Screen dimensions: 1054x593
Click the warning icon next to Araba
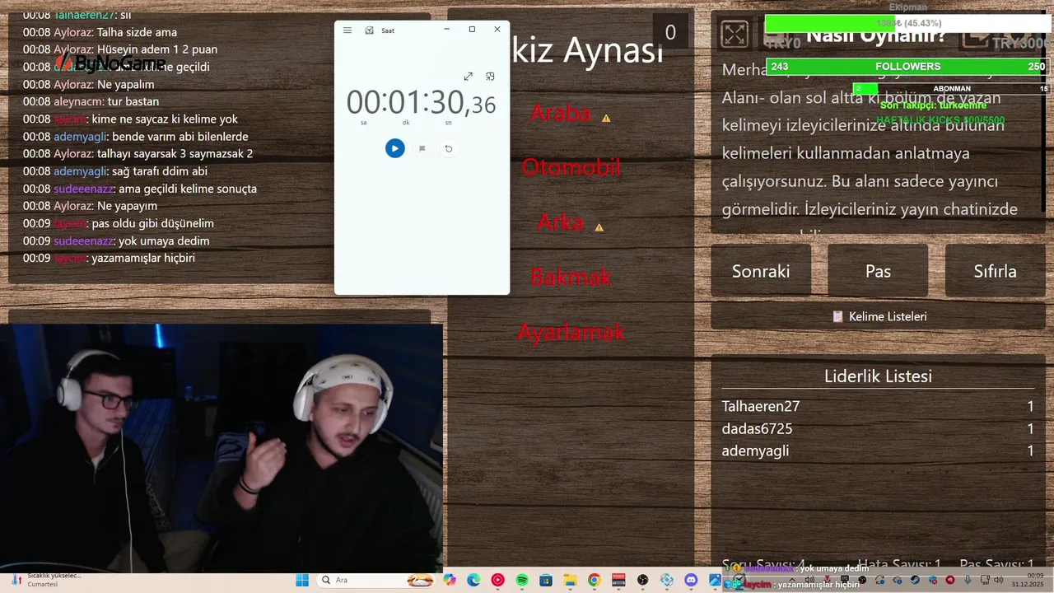(x=606, y=118)
